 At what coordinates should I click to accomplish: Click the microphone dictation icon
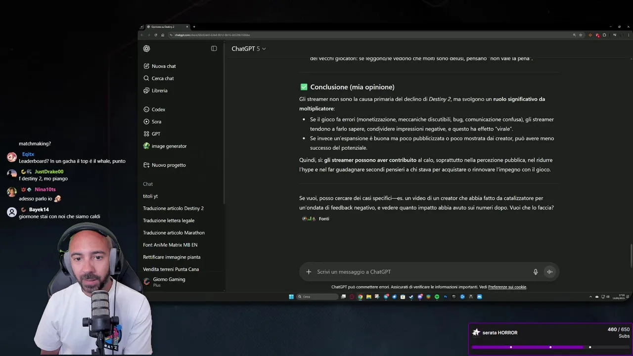535,271
